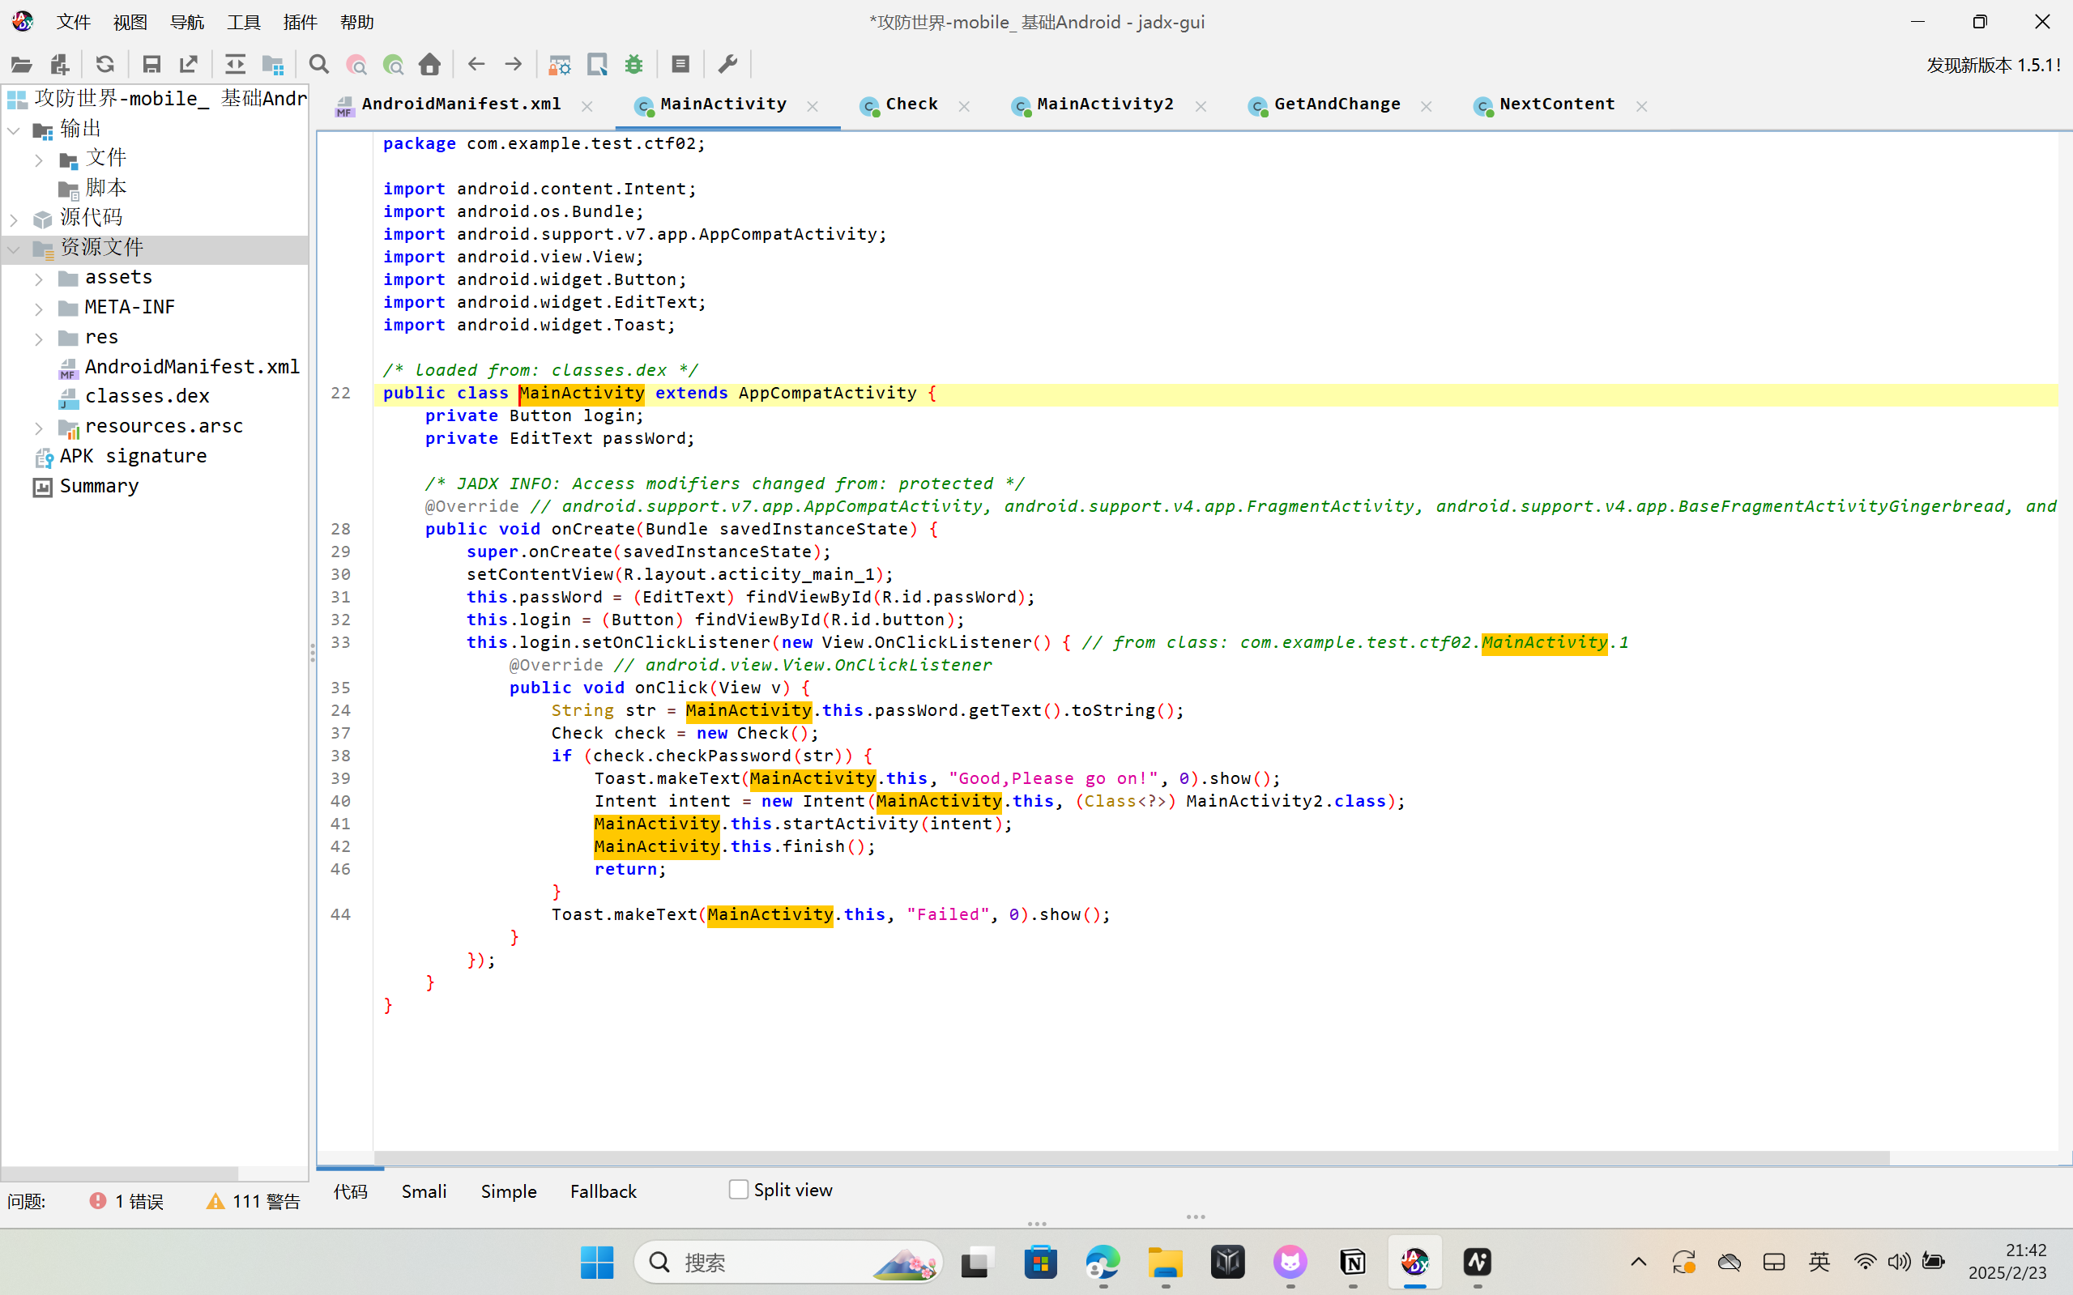The height and width of the screenshot is (1295, 2073).
Task: Click the reload refresh toolbar icon
Action: tap(105, 64)
